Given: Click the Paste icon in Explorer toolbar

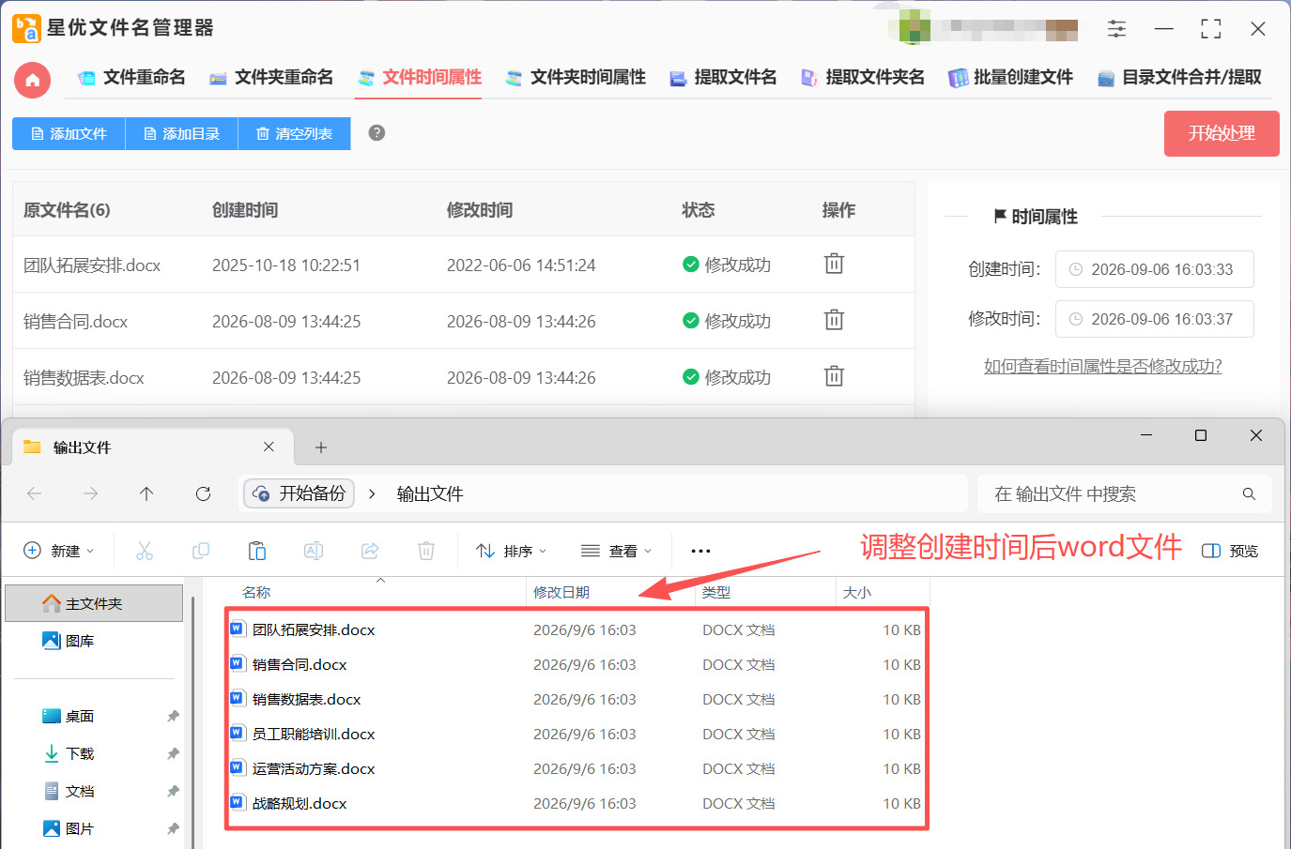Looking at the screenshot, I should (257, 551).
